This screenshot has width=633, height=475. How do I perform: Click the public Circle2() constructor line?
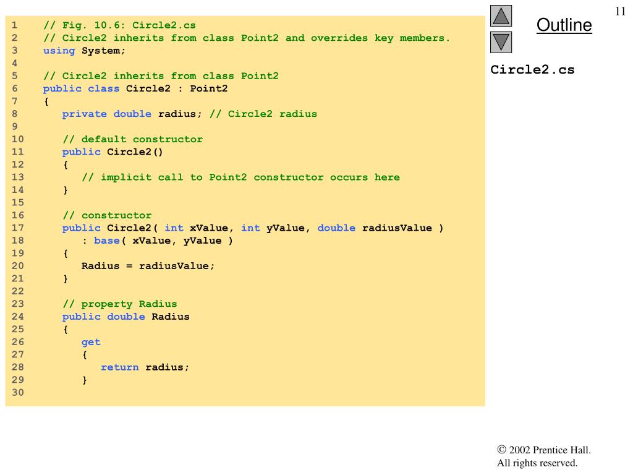[x=113, y=152]
